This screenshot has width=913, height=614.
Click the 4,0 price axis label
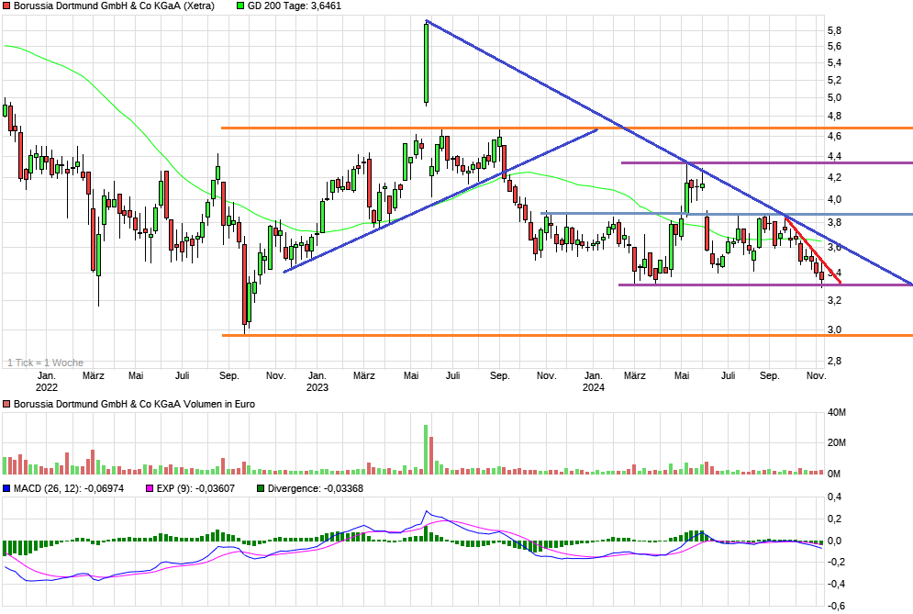[x=834, y=200]
